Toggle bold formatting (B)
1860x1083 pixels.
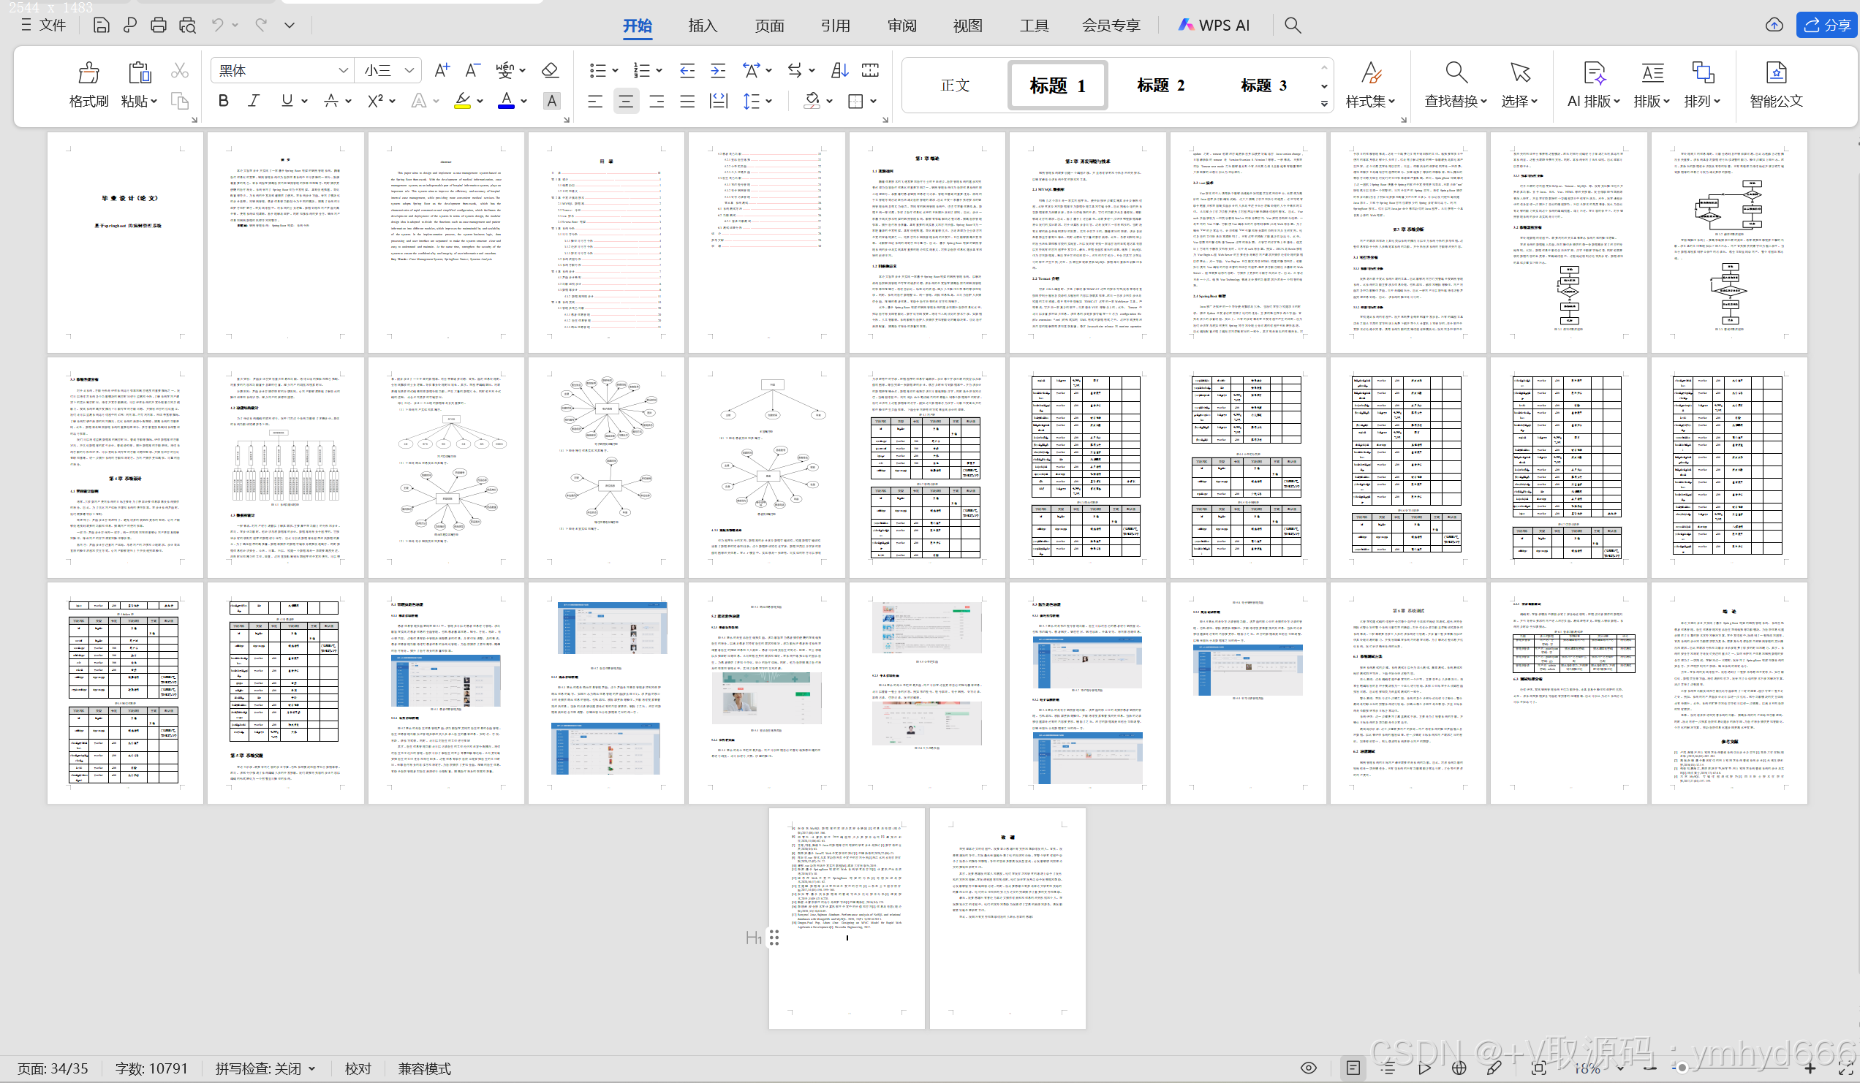pyautogui.click(x=223, y=101)
